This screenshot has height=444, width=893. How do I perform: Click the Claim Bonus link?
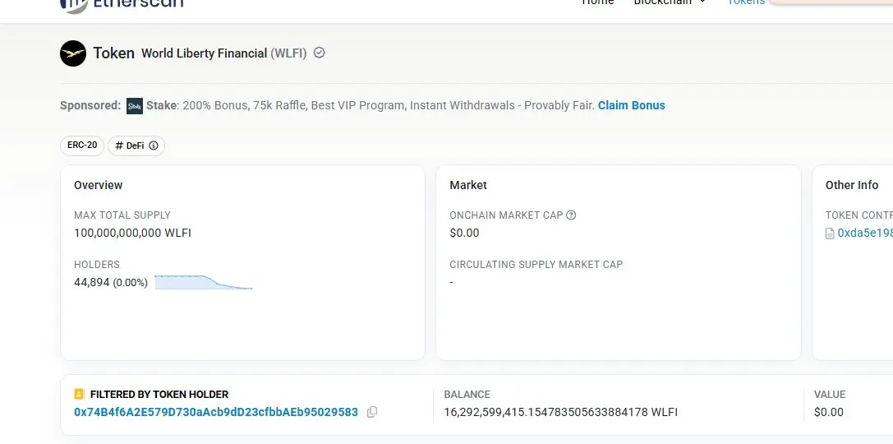pyautogui.click(x=631, y=105)
